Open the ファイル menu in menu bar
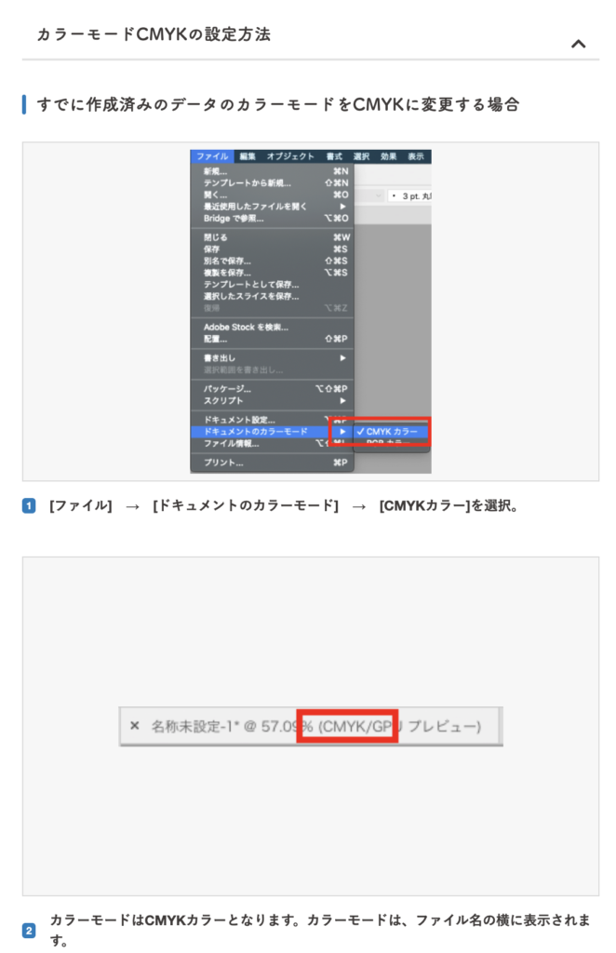Screen dimensions: 616x953 tap(211, 157)
